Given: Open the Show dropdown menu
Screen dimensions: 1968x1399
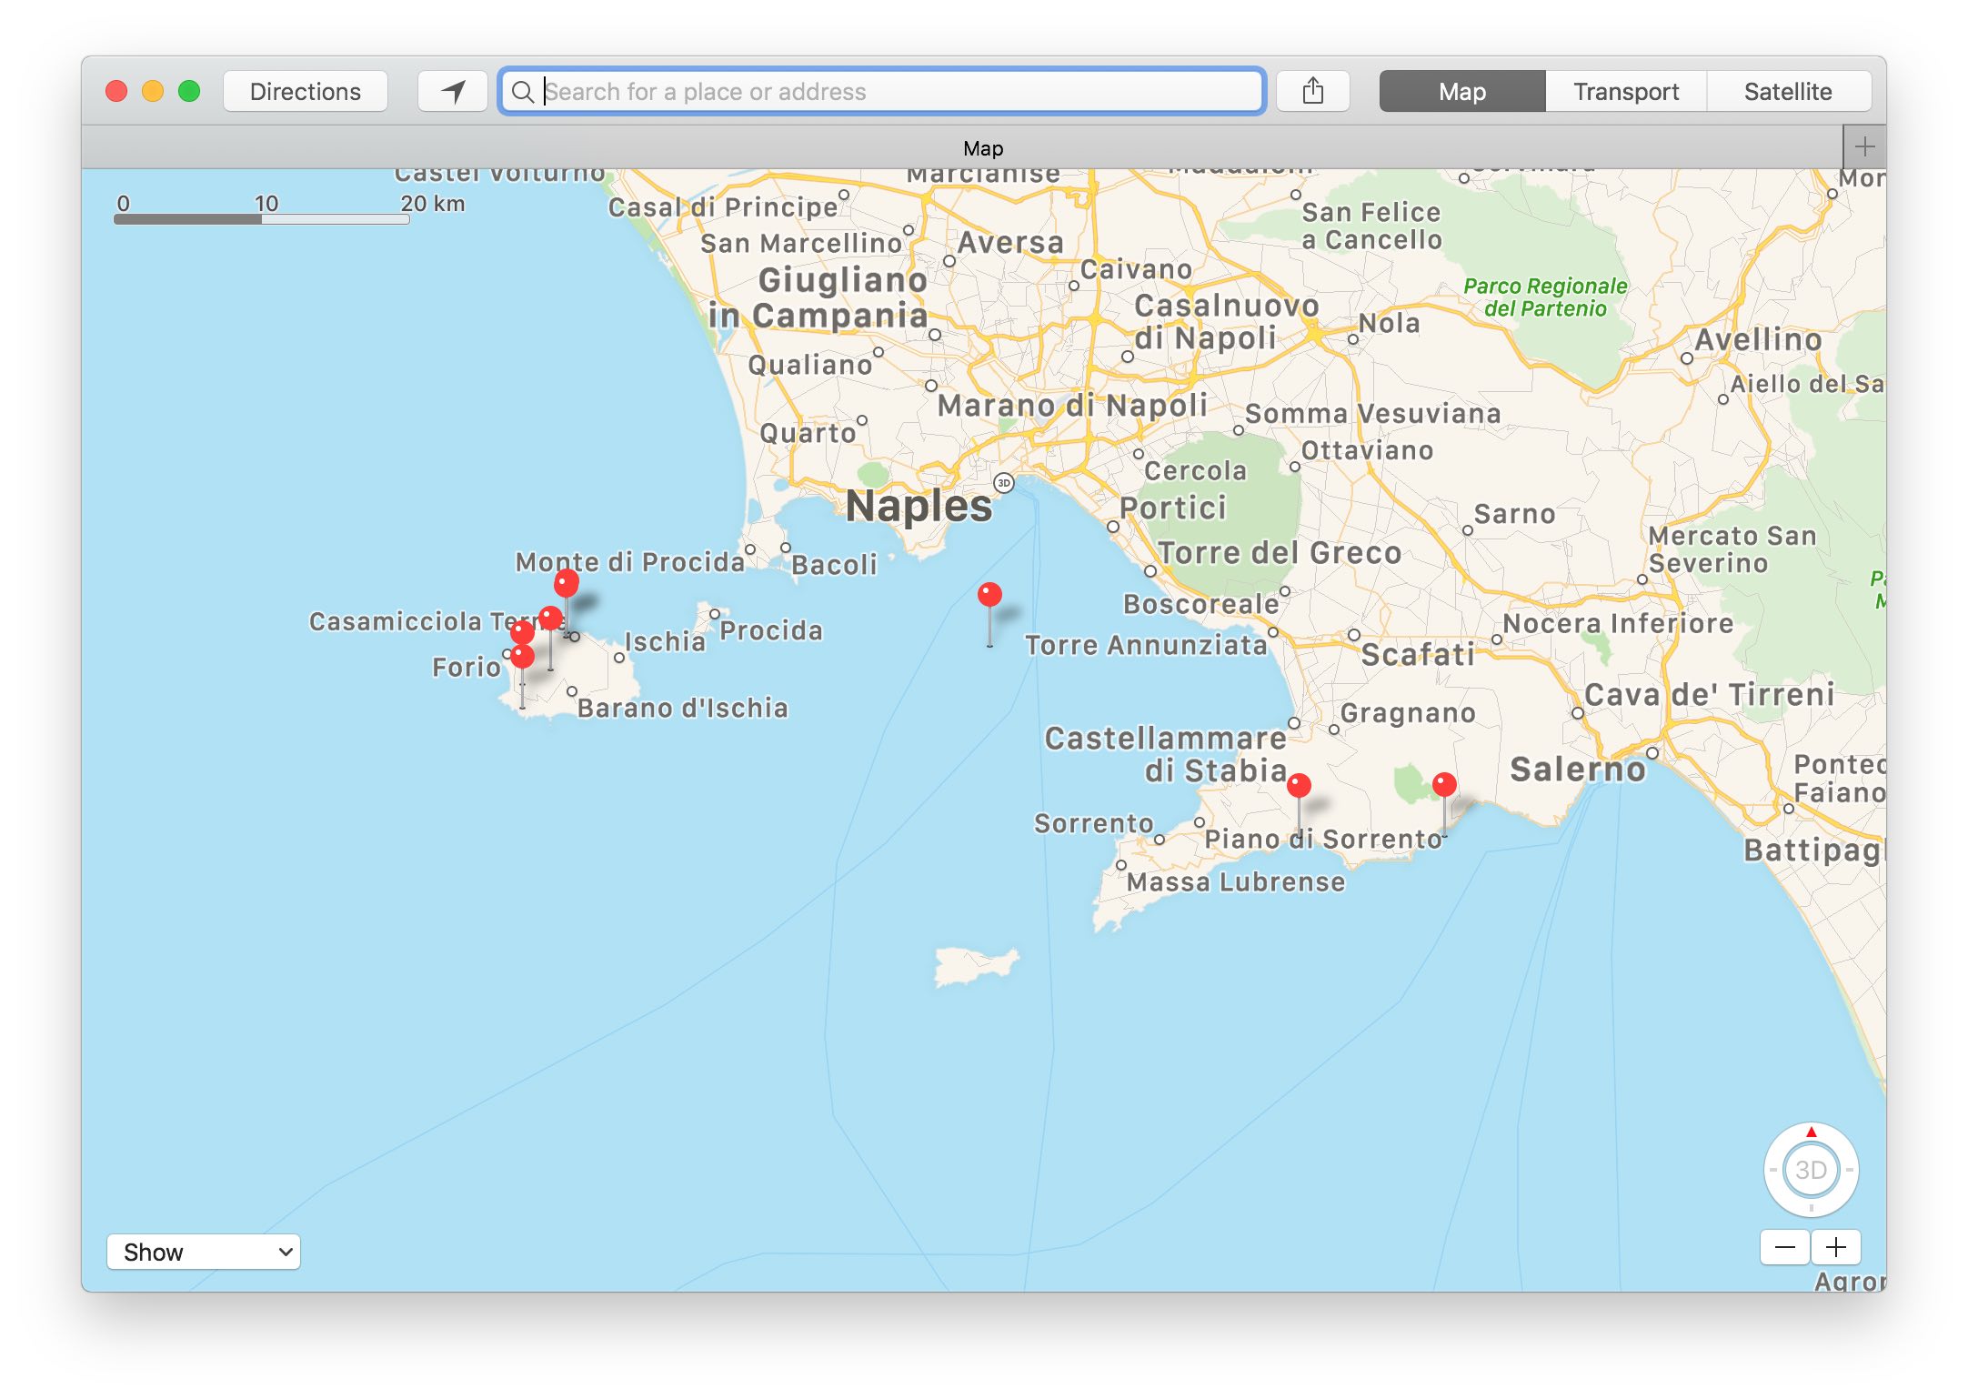Looking at the screenshot, I should [x=204, y=1252].
